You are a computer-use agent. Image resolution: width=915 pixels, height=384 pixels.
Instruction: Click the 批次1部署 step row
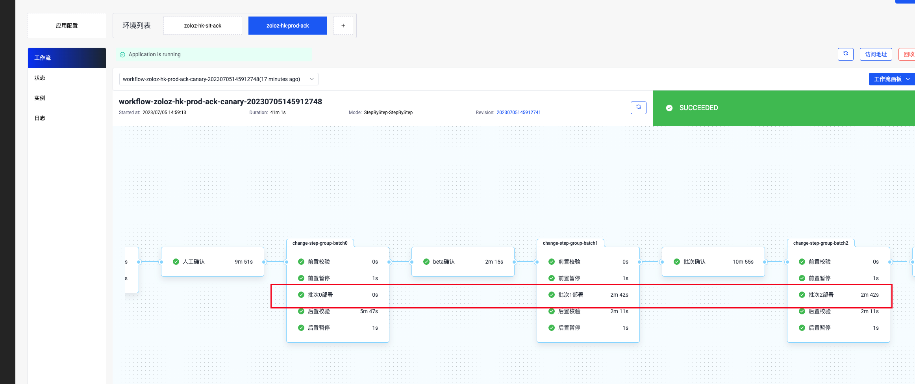[x=588, y=295]
